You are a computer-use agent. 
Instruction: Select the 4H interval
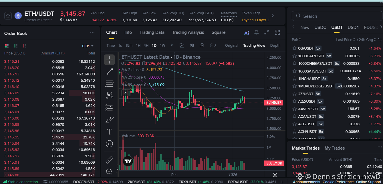[146, 45]
